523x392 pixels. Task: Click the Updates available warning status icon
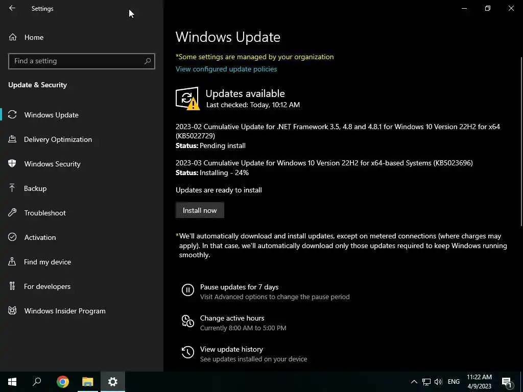pyautogui.click(x=188, y=99)
